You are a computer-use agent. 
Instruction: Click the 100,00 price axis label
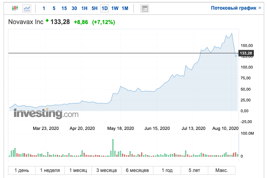point(247,67)
